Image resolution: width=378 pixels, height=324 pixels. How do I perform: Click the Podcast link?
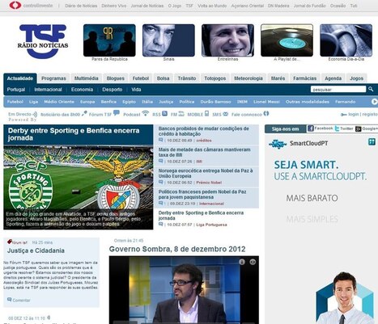(136, 114)
